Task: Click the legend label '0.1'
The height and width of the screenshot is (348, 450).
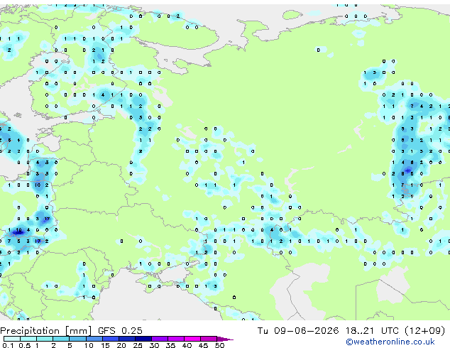Action: click(8, 345)
